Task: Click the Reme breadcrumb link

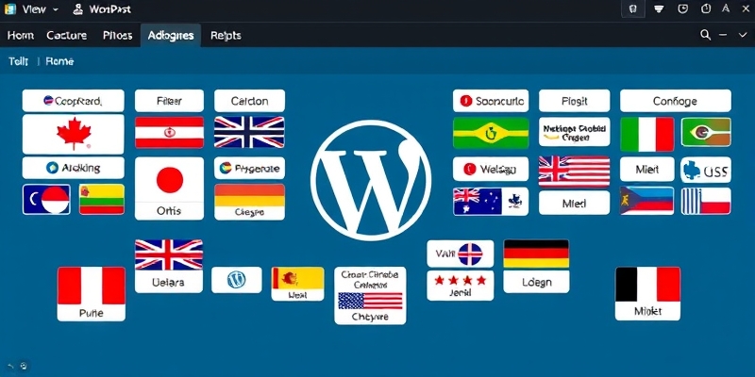Action: tap(59, 61)
